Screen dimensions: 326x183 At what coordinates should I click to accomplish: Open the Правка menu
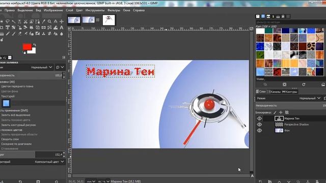10,10
